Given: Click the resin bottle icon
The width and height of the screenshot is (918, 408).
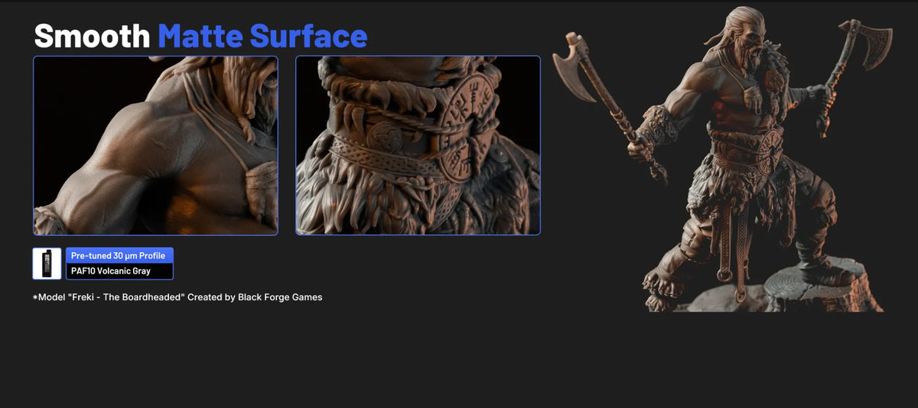Looking at the screenshot, I should point(47,264).
